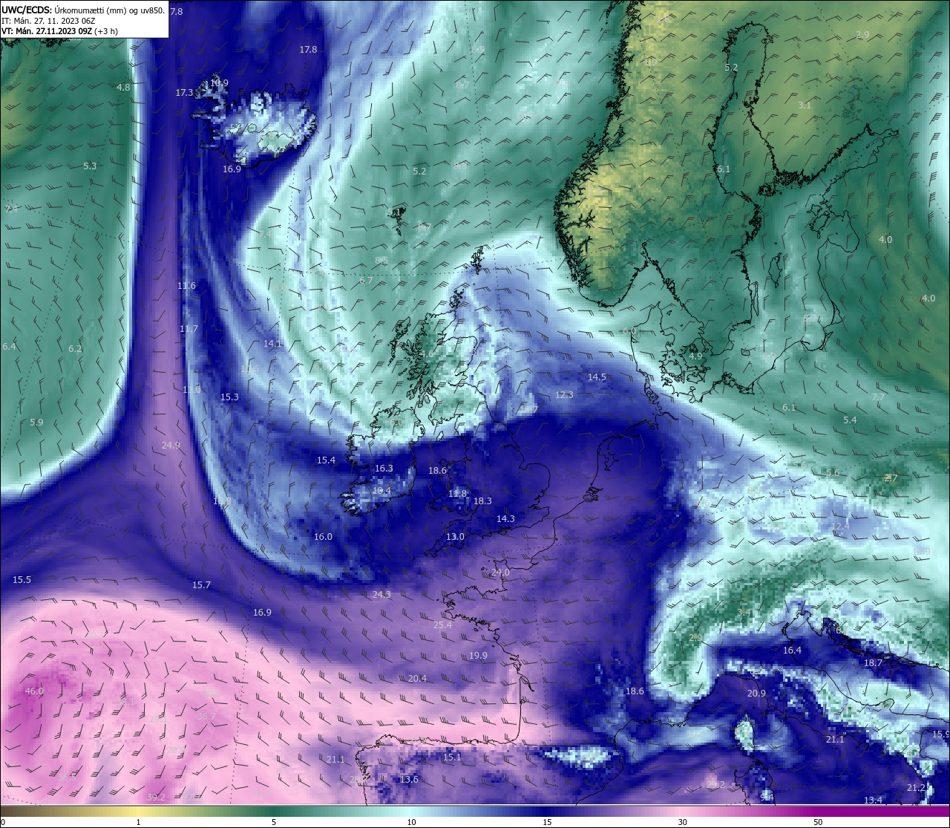Click the 15.5 value on the map
Screen dimensions: 950x828
pyautogui.click(x=22, y=580)
